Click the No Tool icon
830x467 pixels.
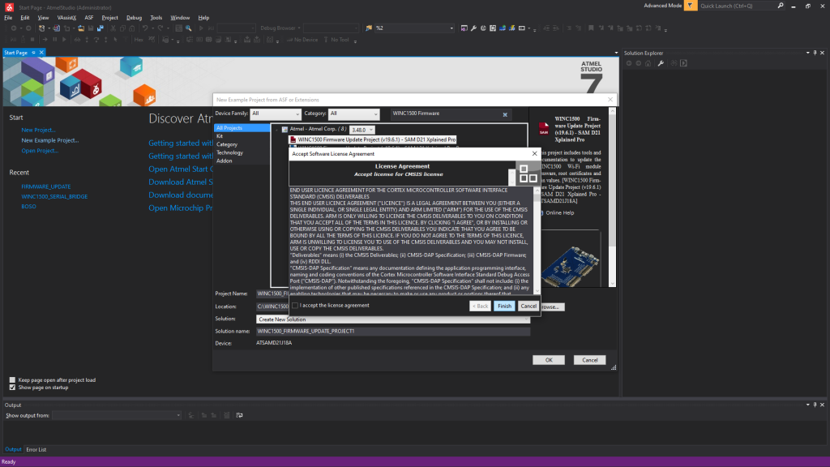point(326,40)
